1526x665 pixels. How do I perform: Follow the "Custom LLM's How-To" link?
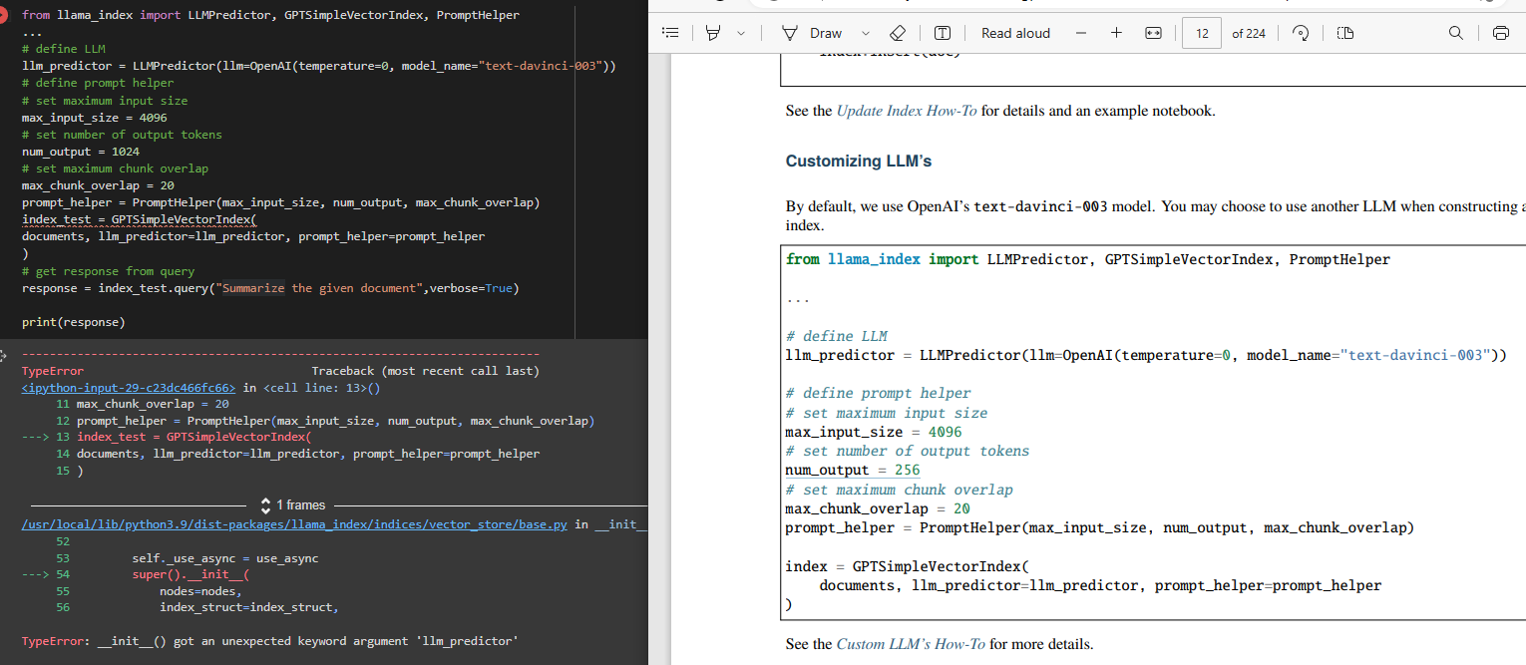911,643
